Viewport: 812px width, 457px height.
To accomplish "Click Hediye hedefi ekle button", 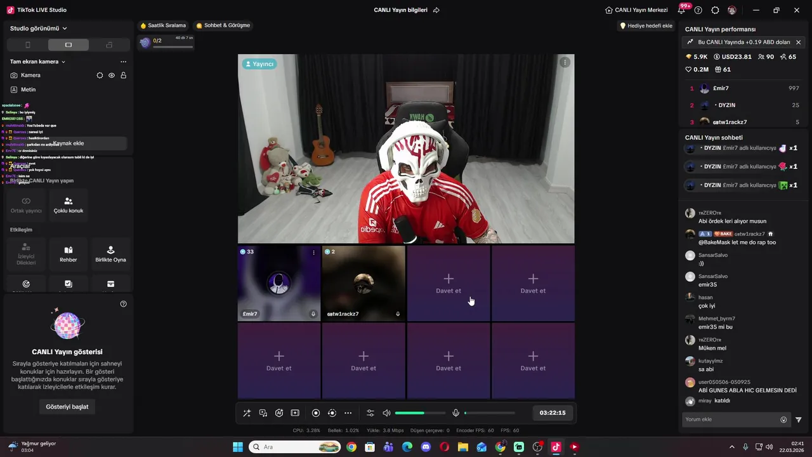I will click(x=646, y=26).
